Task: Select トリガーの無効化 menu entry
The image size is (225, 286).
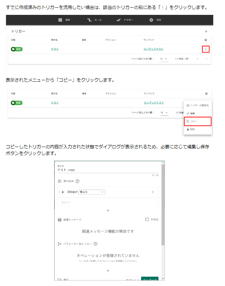Action: click(197, 105)
